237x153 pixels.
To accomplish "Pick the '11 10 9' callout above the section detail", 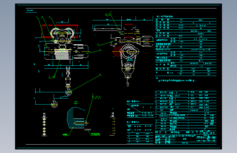I will point(96,97).
